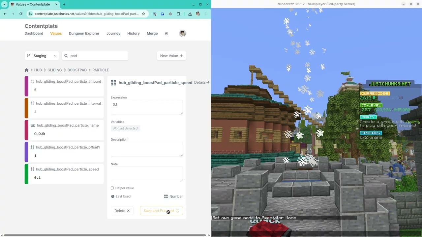Viewport: 422px width, 237px height.
Task: Click the JC-LEVEL label in the Minecraft scoreboard
Action: click(x=371, y=105)
